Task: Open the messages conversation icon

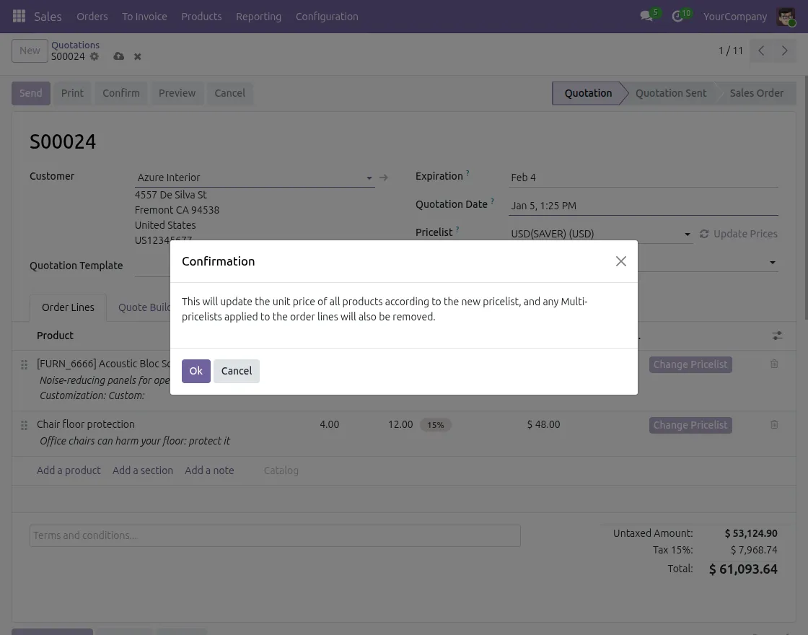Action: pos(646,16)
